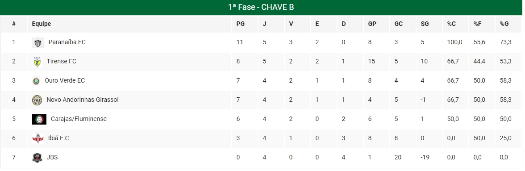This screenshot has height=171, width=525.
Task: Open the Tirense FC team name
Action: [62, 62]
